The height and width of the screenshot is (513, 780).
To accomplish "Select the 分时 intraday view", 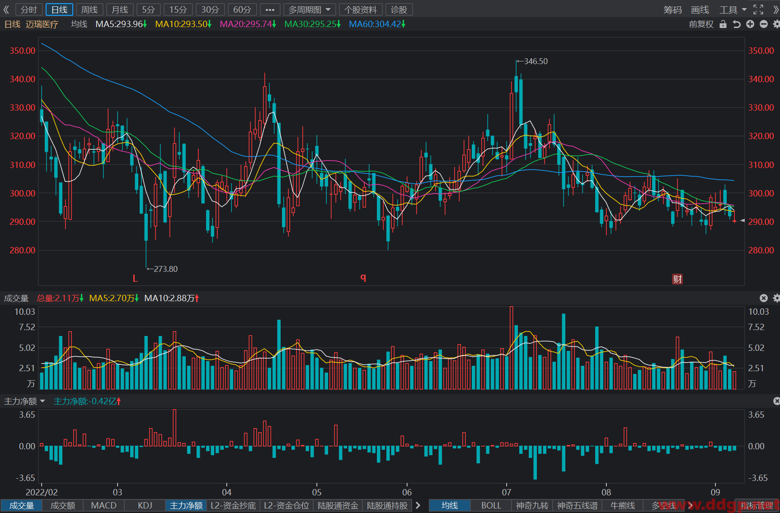I will coord(29,9).
